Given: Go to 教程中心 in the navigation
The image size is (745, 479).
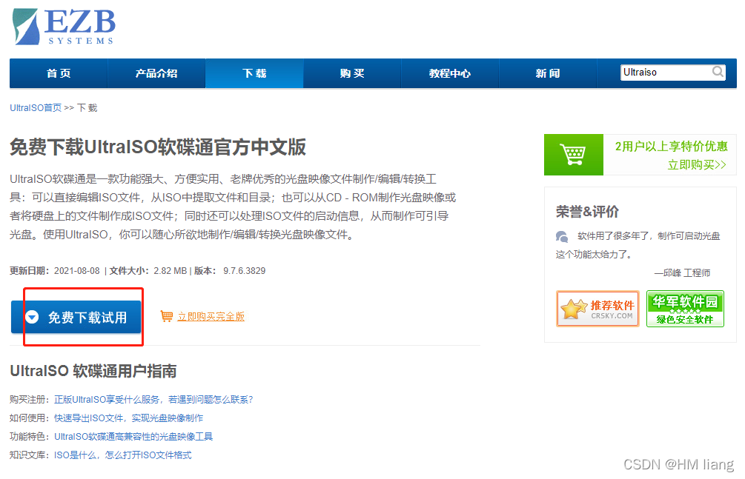Looking at the screenshot, I should 450,73.
